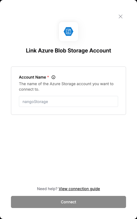
Task: Click the words connect to. in the description
Action: 29,89
